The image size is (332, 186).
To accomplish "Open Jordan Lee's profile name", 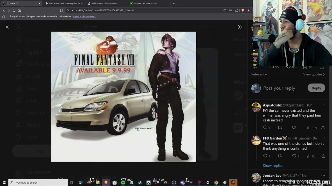I will [x=272, y=176].
